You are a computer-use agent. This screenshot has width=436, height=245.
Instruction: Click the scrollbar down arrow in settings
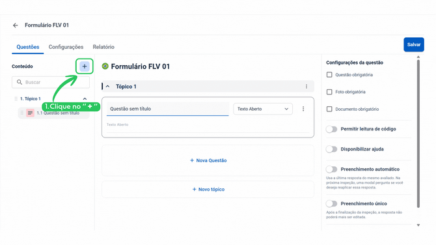pyautogui.click(x=418, y=225)
